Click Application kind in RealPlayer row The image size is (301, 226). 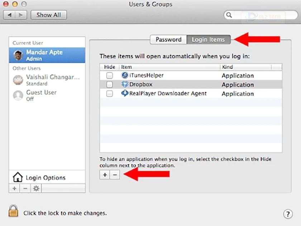pos(238,94)
